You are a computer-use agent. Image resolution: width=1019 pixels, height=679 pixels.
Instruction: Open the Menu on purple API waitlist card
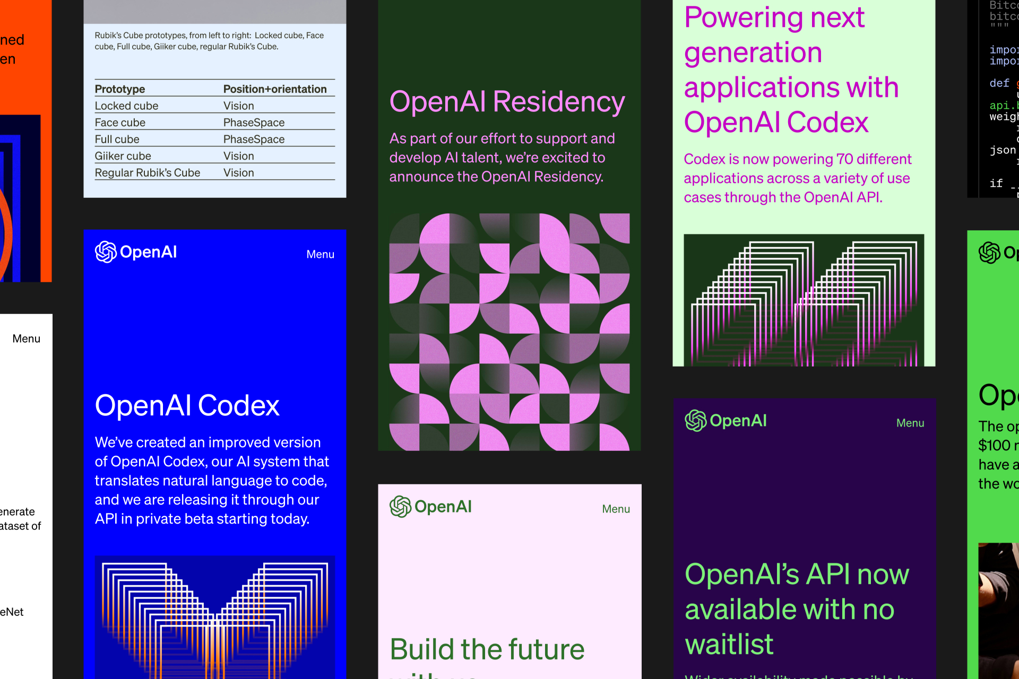[x=910, y=423]
